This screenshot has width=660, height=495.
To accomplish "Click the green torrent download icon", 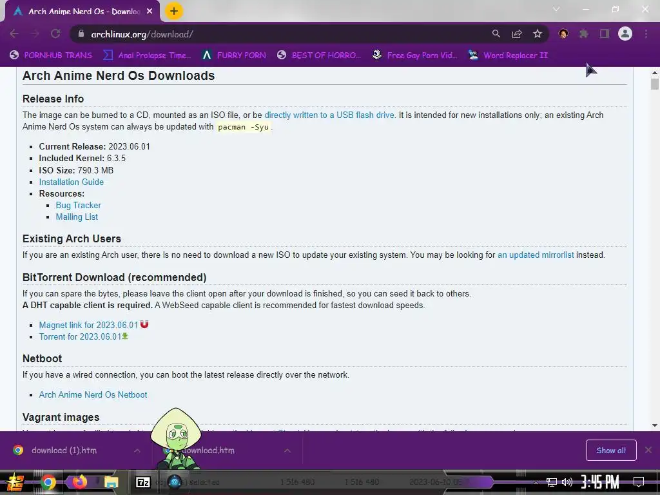I will coord(125,336).
